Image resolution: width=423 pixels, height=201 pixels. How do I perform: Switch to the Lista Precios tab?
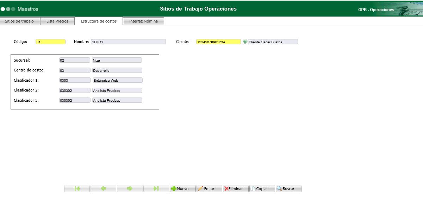pos(57,21)
